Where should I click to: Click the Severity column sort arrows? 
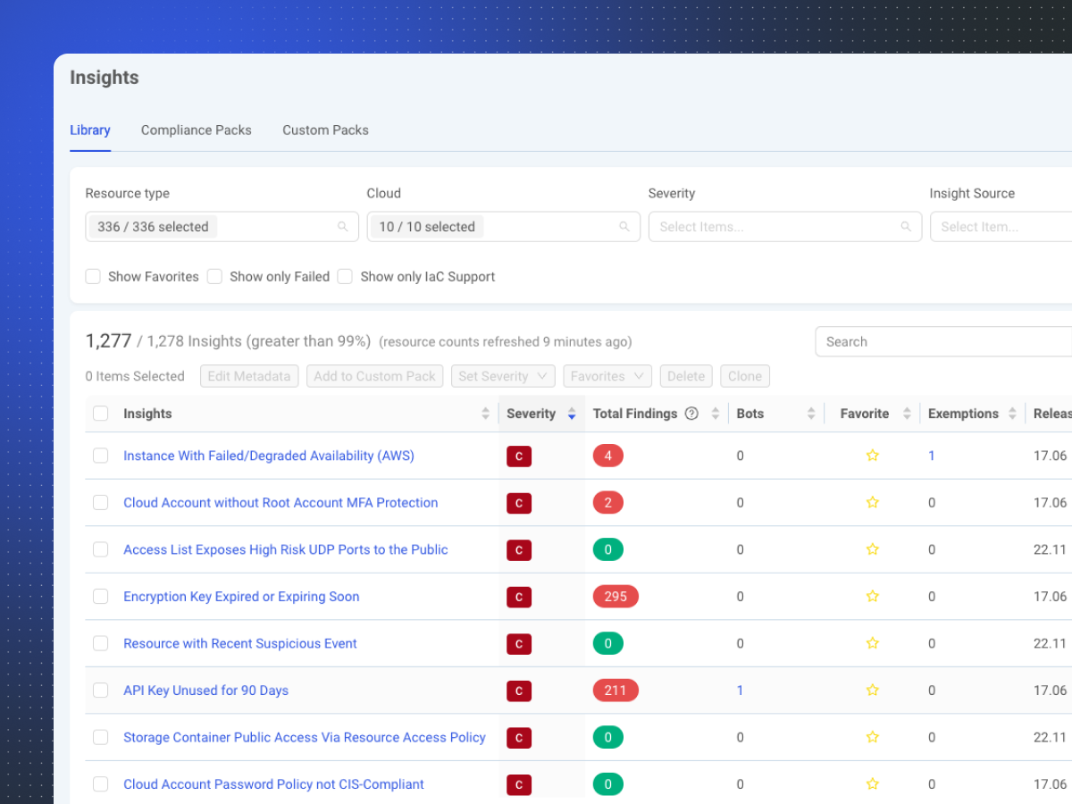(572, 414)
